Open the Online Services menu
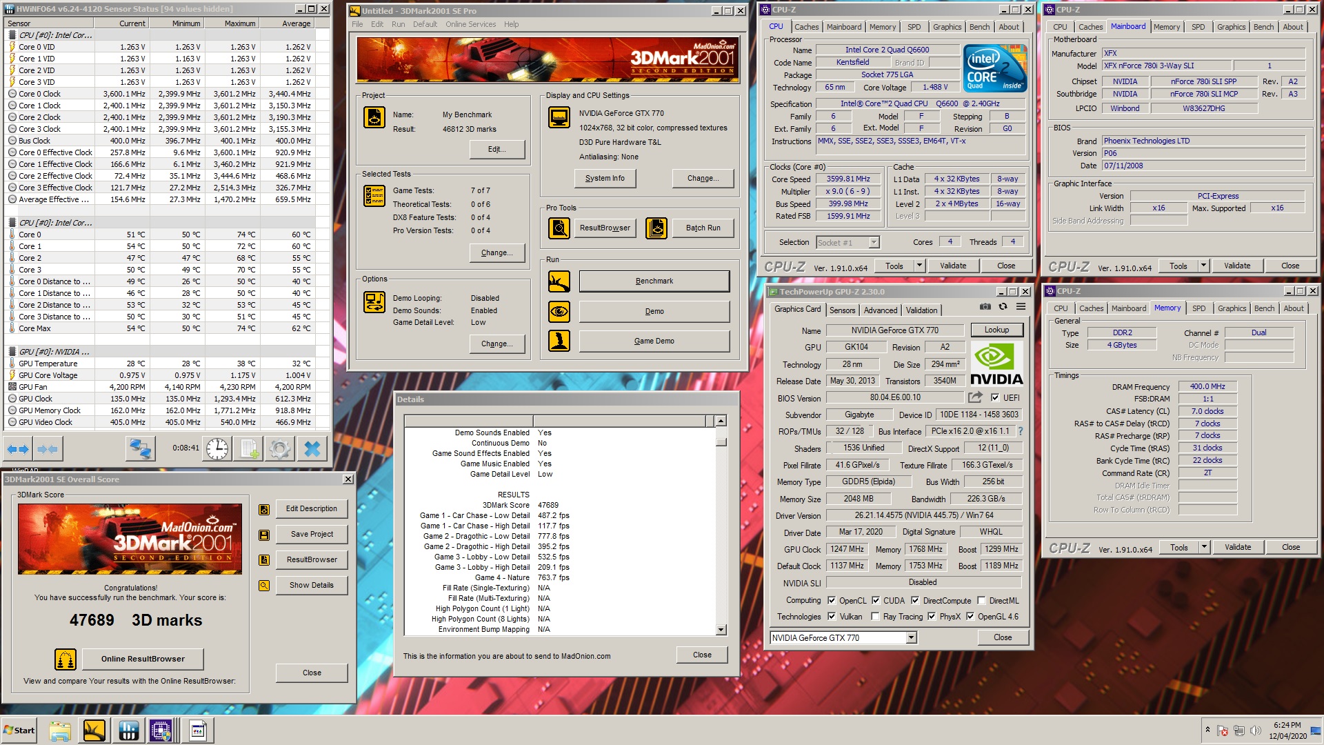 [x=470, y=24]
